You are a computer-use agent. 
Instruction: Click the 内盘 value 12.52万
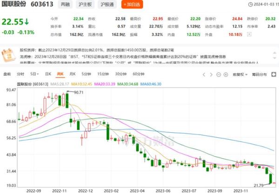pos(193,34)
